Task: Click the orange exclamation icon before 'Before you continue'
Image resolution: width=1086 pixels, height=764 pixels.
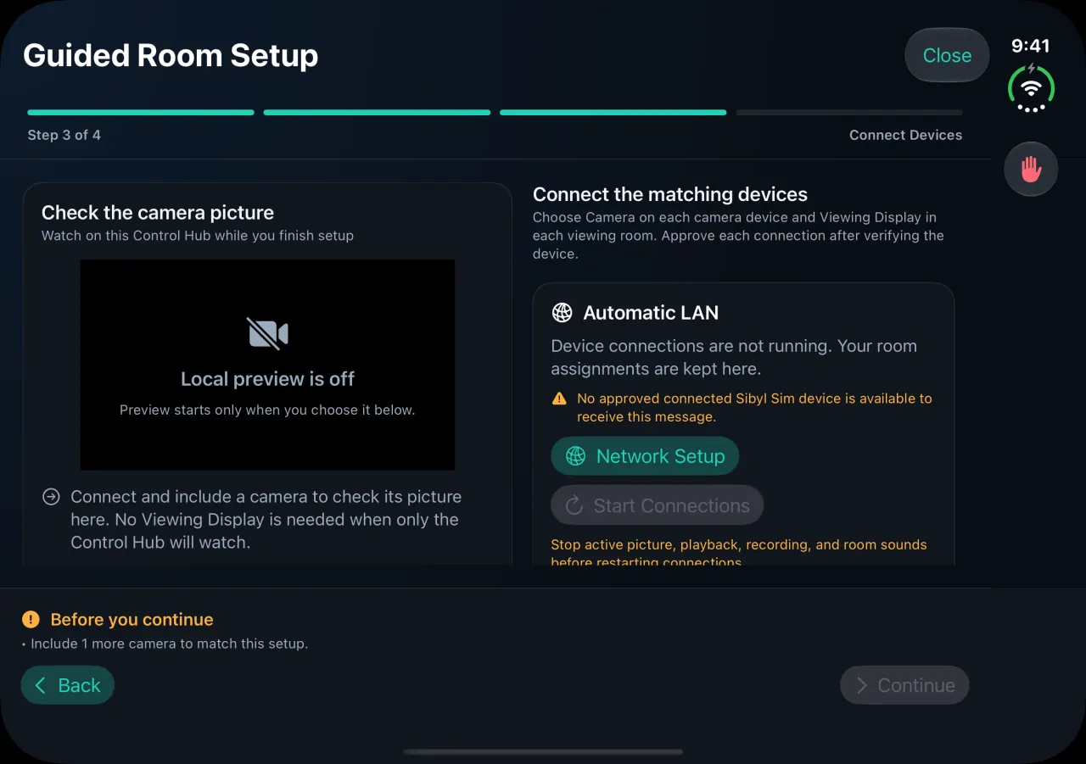Action: pos(31,619)
